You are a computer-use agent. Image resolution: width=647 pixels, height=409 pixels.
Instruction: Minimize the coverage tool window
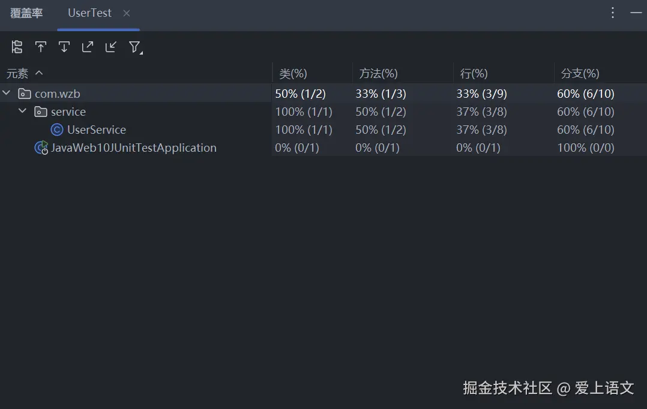636,13
